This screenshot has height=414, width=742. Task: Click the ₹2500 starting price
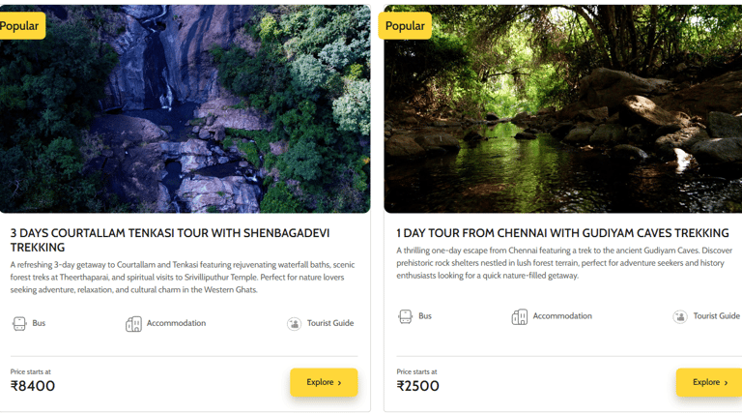coord(418,386)
